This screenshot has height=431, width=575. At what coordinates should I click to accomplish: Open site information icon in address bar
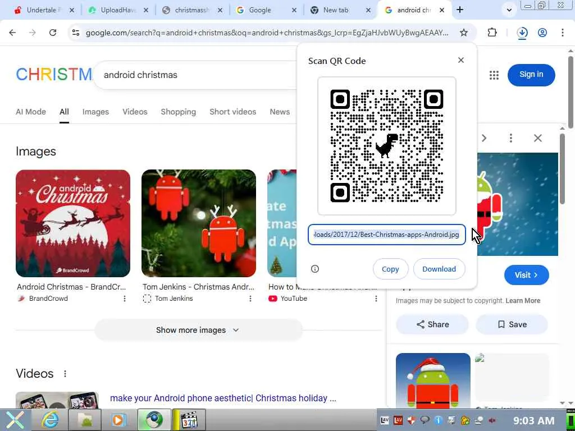click(76, 33)
